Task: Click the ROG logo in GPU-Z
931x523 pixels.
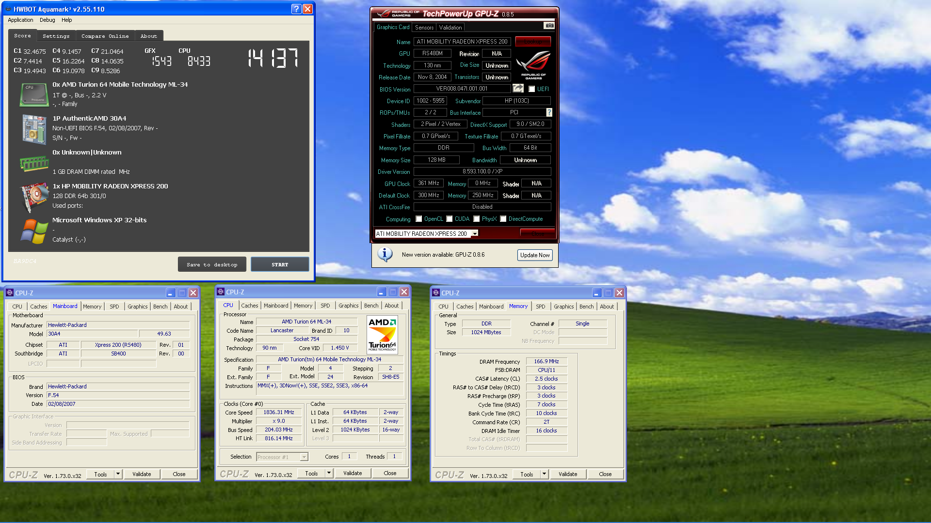Action: pyautogui.click(x=533, y=65)
